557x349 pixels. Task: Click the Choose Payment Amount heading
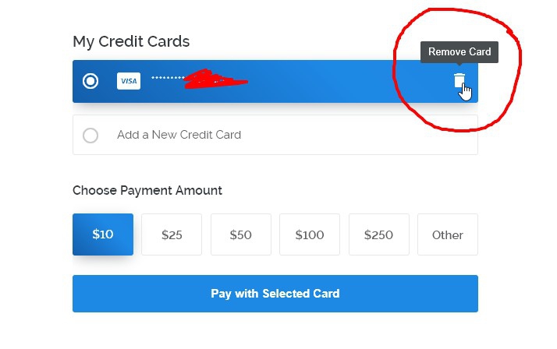(x=147, y=190)
